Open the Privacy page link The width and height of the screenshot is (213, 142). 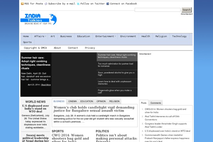click(x=90, y=48)
